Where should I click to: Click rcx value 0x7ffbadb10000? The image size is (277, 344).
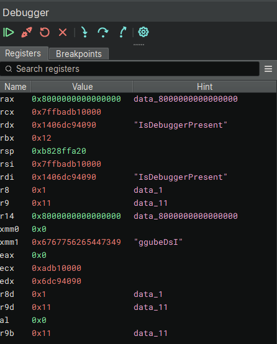(66, 112)
